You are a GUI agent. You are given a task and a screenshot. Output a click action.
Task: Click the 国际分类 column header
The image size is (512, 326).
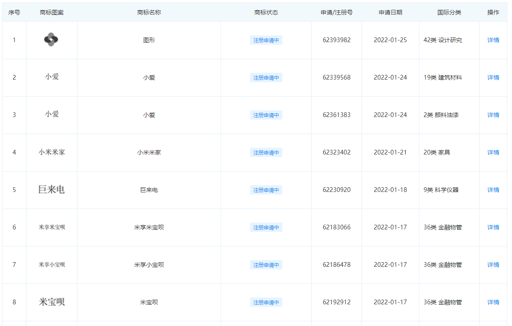pos(449,12)
